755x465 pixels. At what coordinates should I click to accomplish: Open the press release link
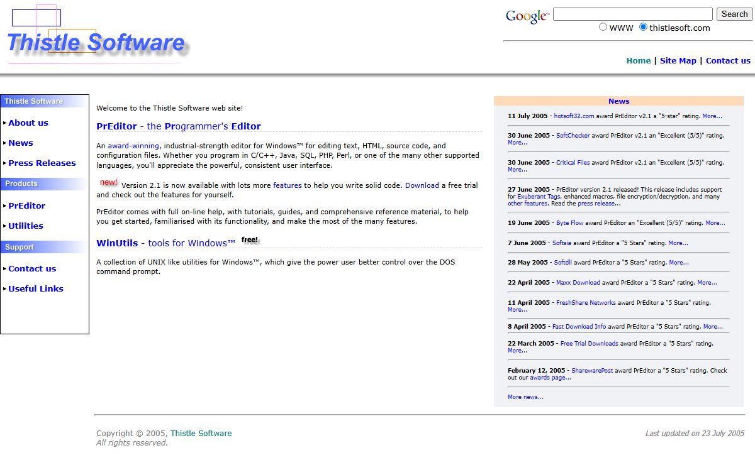point(599,204)
